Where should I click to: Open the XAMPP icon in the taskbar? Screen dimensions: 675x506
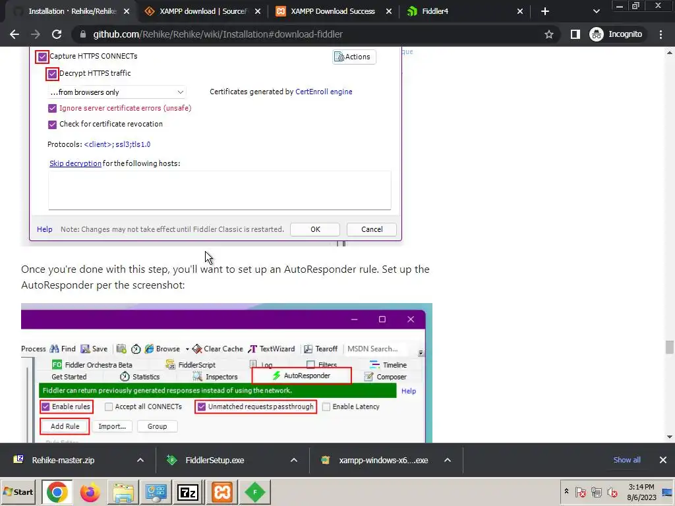222,492
